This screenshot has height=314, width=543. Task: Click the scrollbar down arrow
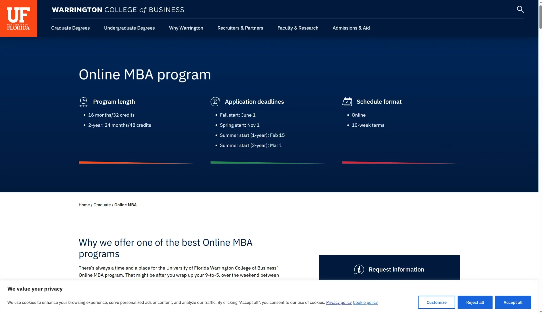[541, 312]
